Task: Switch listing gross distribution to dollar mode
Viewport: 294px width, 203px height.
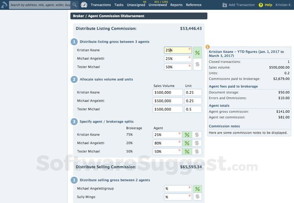Action: (197, 65)
